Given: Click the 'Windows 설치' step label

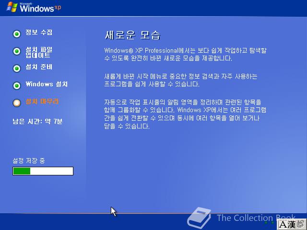Looking at the screenshot, I should [47, 84].
